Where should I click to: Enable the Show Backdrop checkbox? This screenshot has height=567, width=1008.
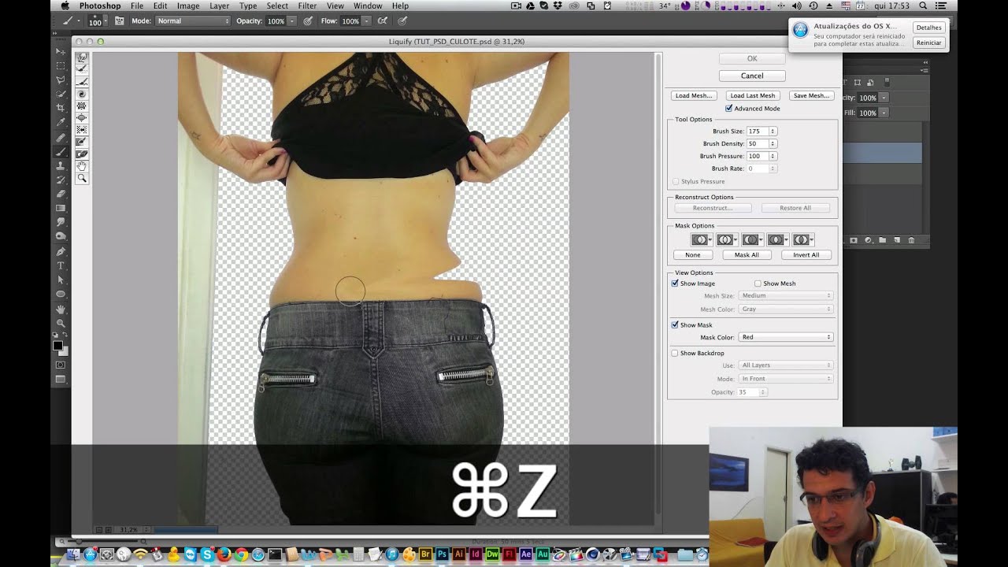(x=675, y=353)
